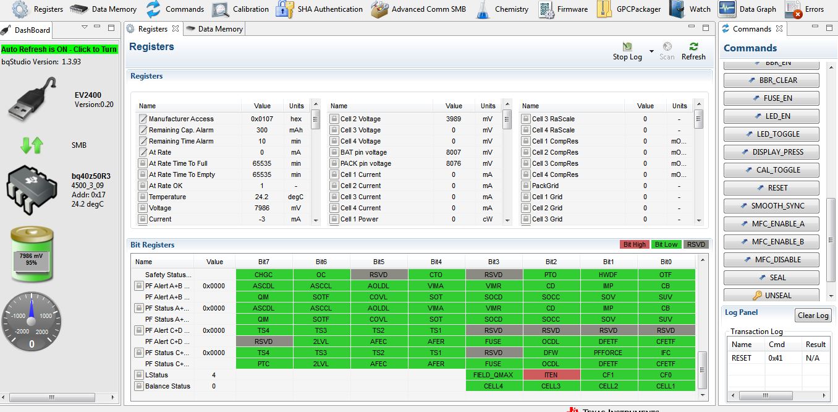The height and width of the screenshot is (412, 838).
Task: Toggle the ITEN red bit in LStatus
Action: coord(551,375)
